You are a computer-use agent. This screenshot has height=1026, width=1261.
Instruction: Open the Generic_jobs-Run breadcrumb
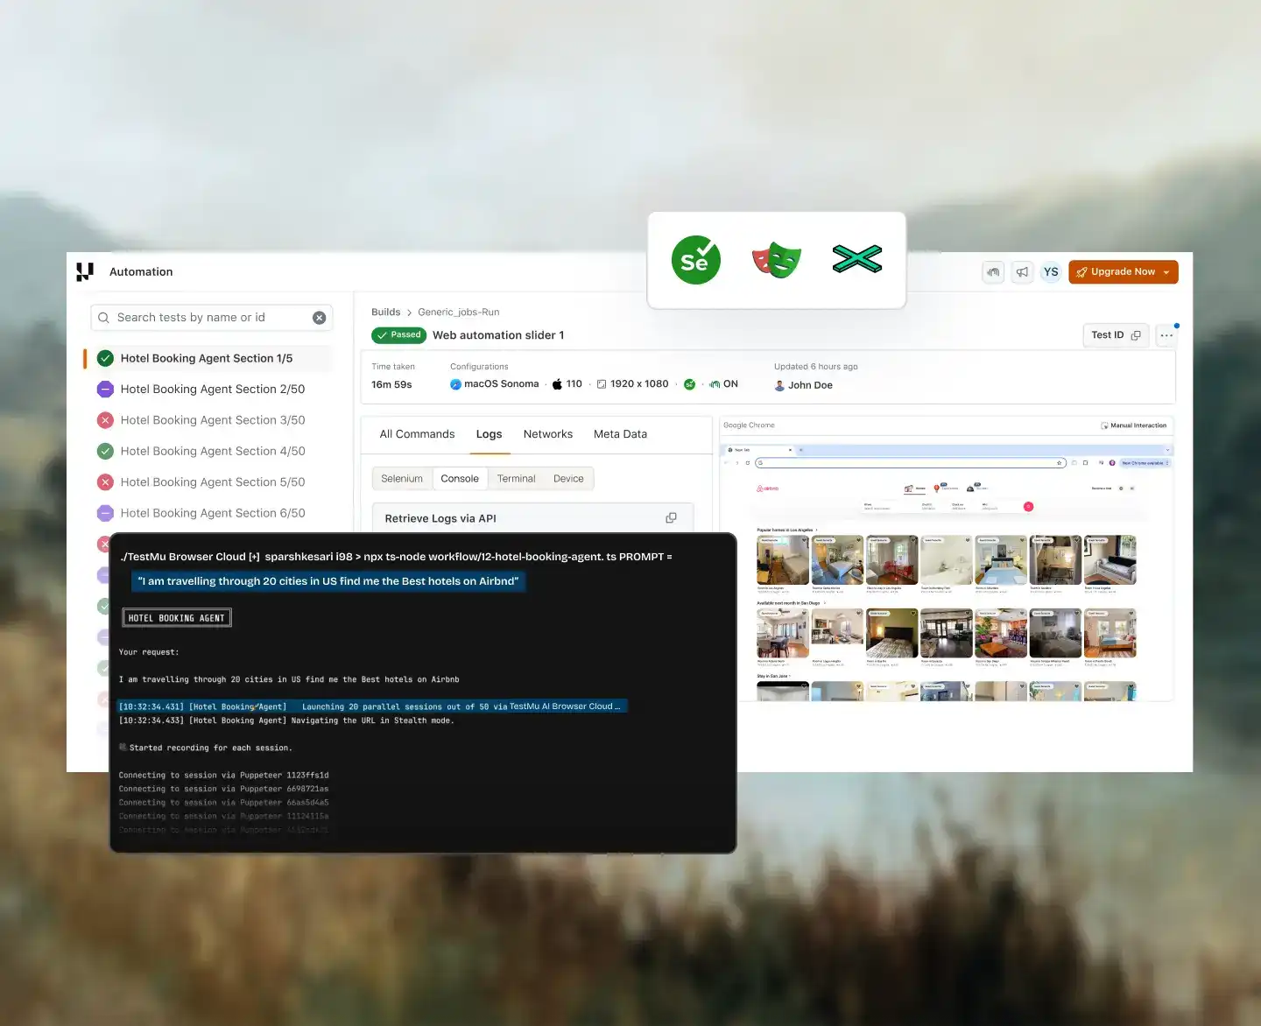(x=459, y=313)
